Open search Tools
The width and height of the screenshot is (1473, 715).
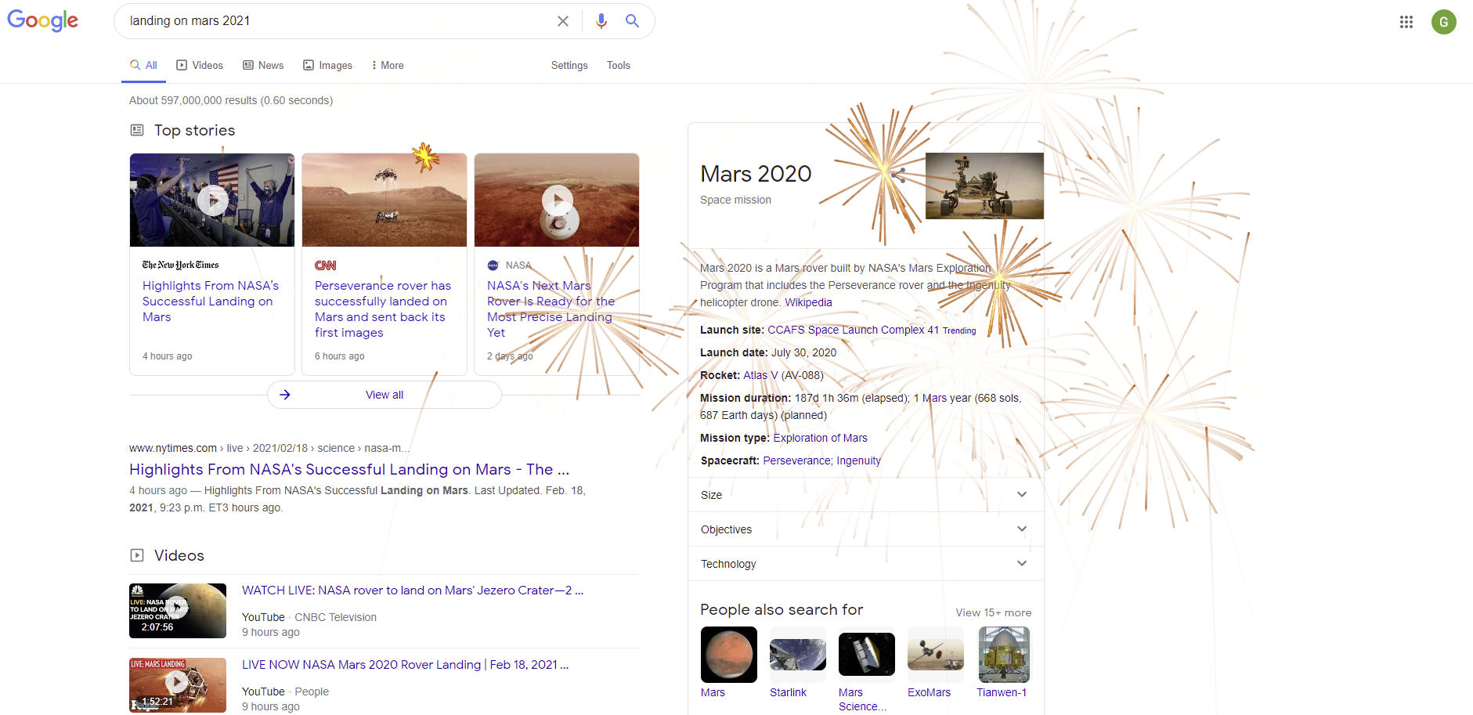pyautogui.click(x=619, y=65)
